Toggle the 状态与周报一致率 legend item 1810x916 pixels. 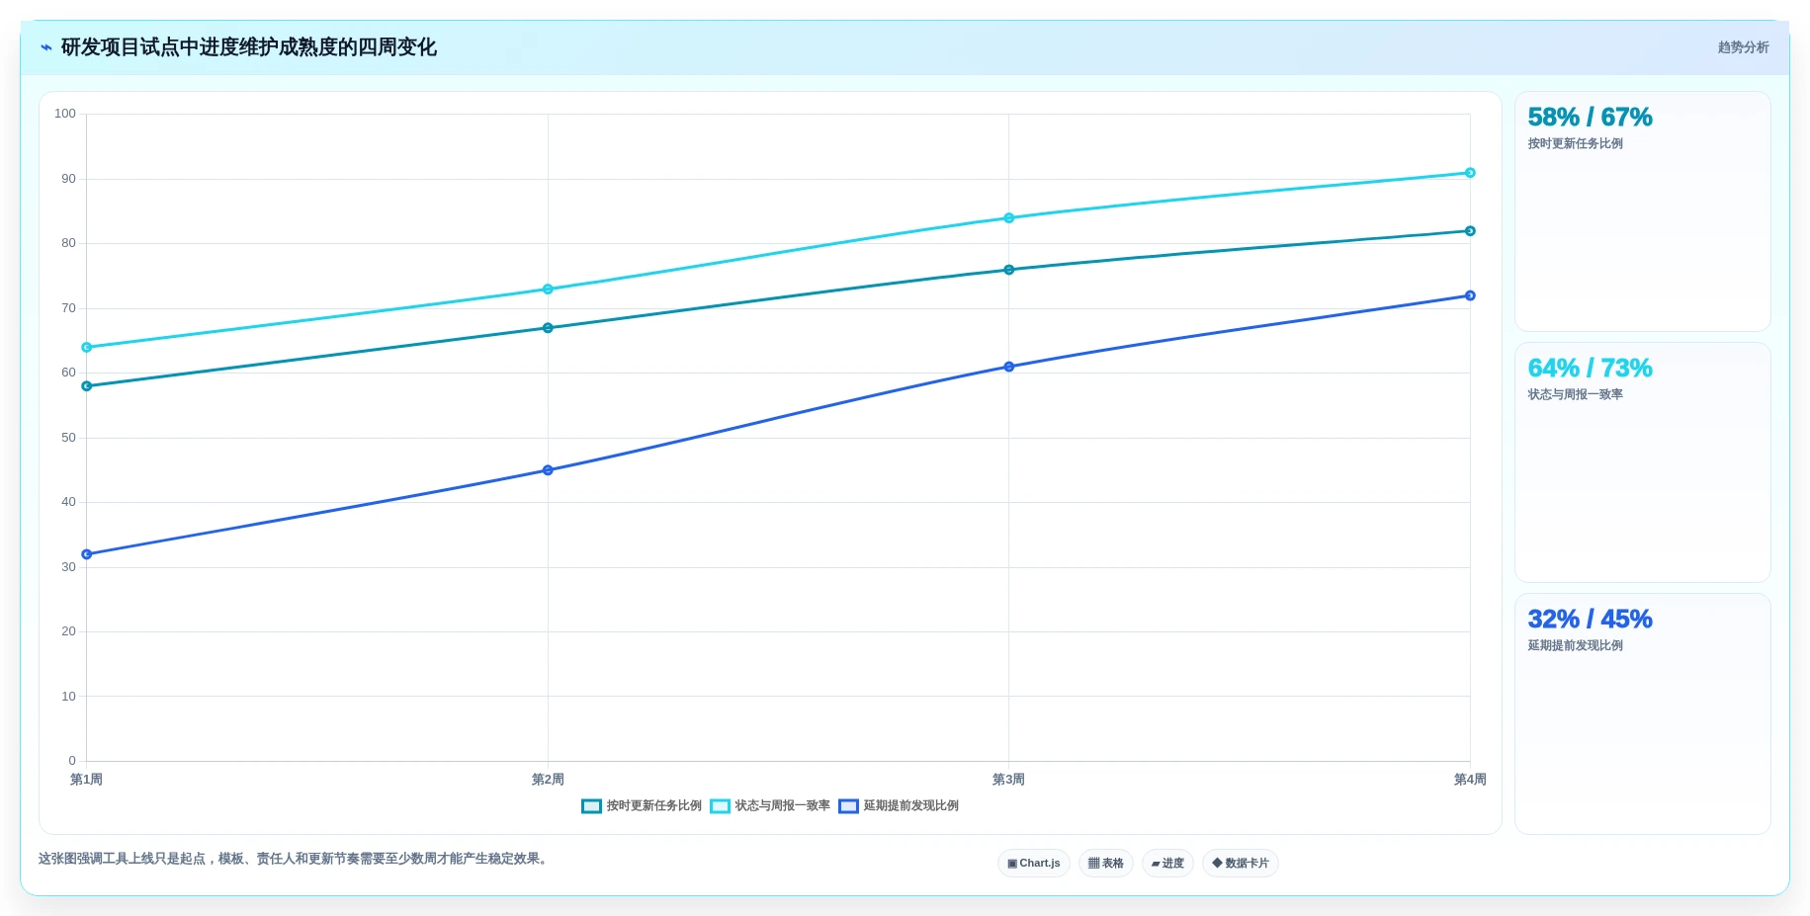(x=770, y=806)
